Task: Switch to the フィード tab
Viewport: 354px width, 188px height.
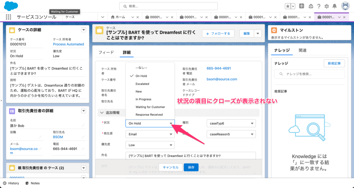Action: (x=106, y=53)
